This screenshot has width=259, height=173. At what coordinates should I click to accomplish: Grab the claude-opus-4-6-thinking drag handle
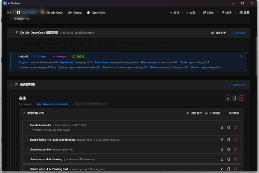(27, 159)
